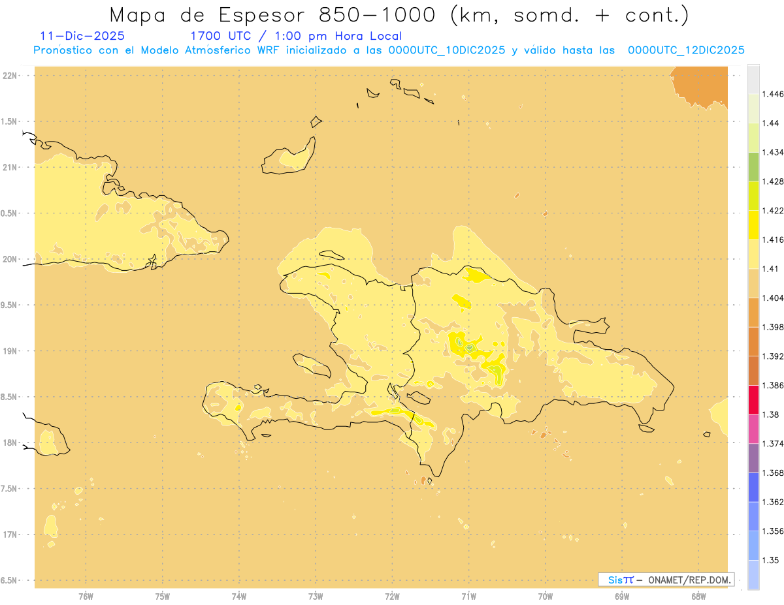Select the palest blue swatch below 1.35

point(753,574)
